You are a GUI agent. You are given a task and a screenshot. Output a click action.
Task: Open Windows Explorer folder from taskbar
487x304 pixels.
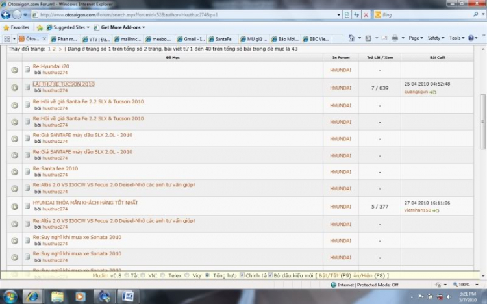[57, 296]
